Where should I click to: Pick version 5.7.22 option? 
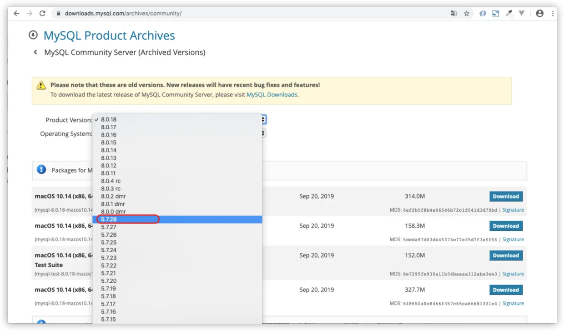pos(177,265)
